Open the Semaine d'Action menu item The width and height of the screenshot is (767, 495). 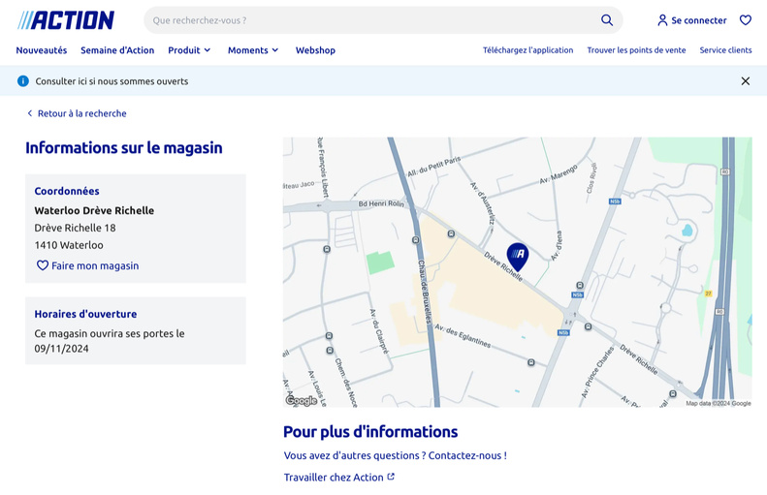pos(117,50)
